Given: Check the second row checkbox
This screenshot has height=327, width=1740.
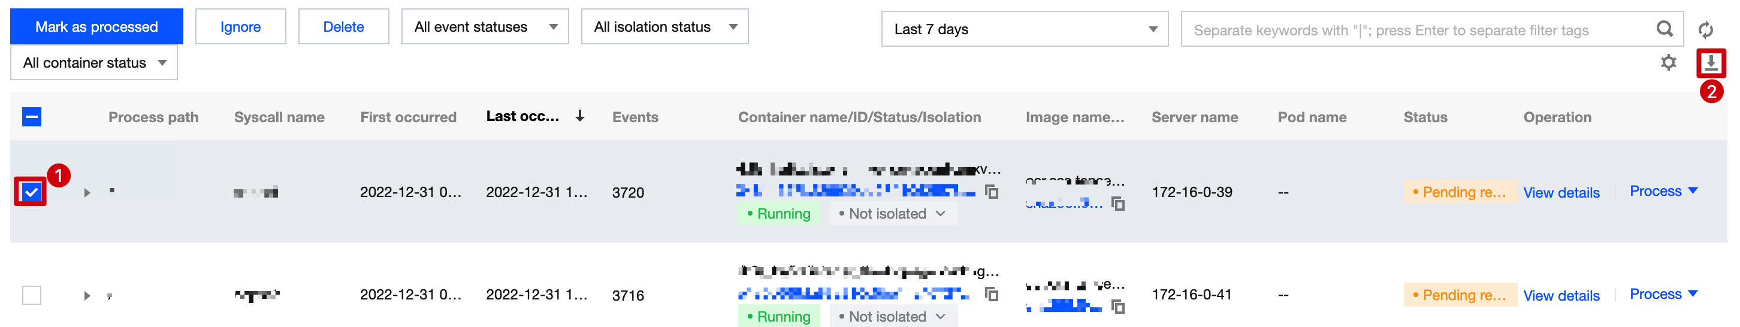Looking at the screenshot, I should point(32,295).
